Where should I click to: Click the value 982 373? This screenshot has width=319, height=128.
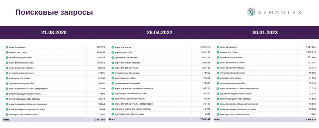pyautogui.click(x=101, y=47)
